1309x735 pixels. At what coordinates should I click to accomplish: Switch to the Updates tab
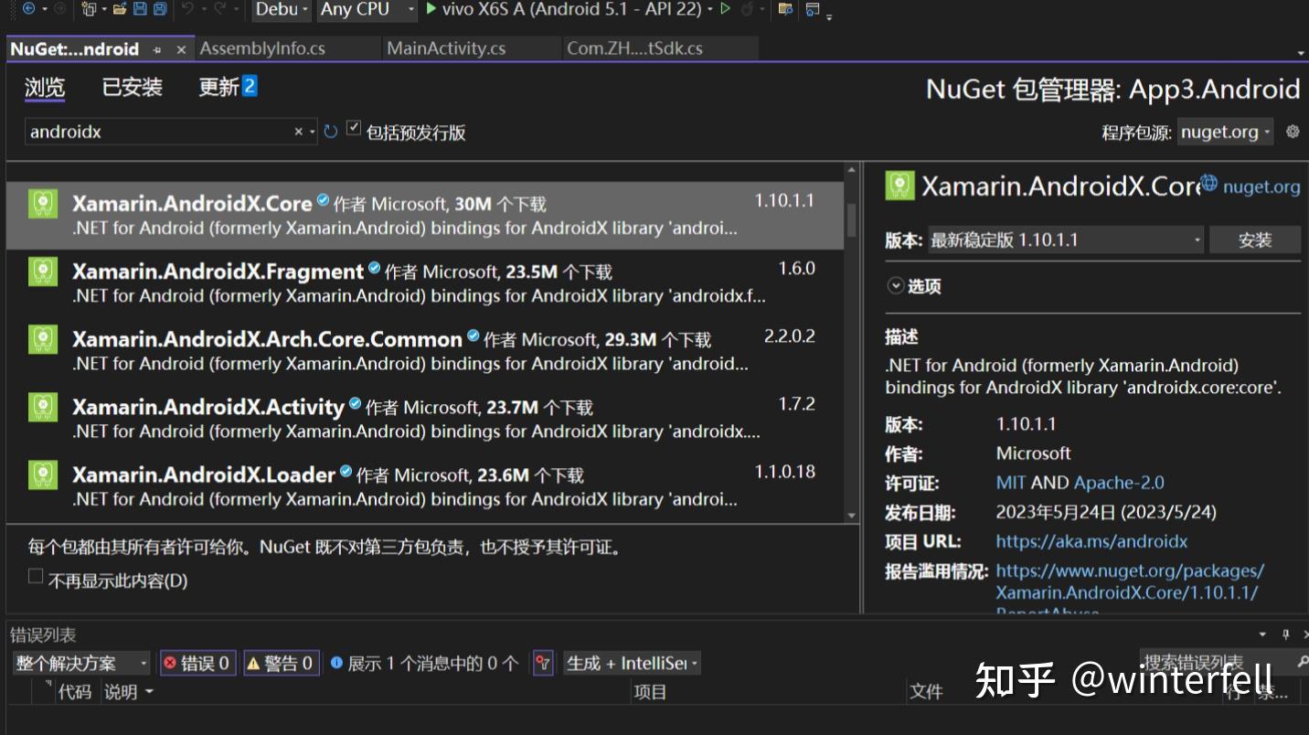[228, 87]
